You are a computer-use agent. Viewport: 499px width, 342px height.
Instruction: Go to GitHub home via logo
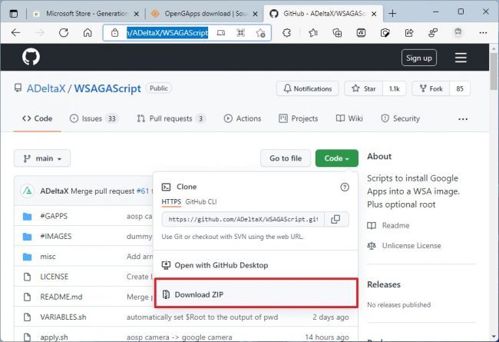pos(31,57)
